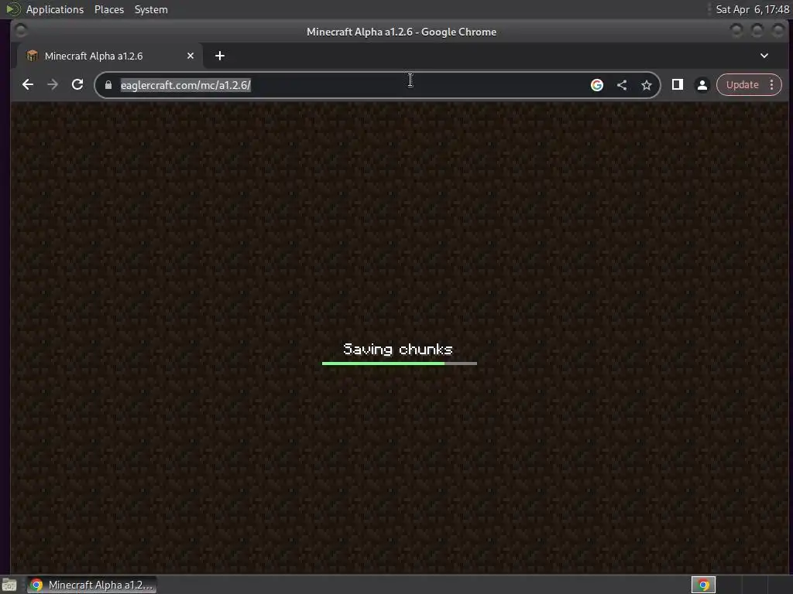Share this page using the share icon
This screenshot has height=594, width=793.
pos(622,85)
